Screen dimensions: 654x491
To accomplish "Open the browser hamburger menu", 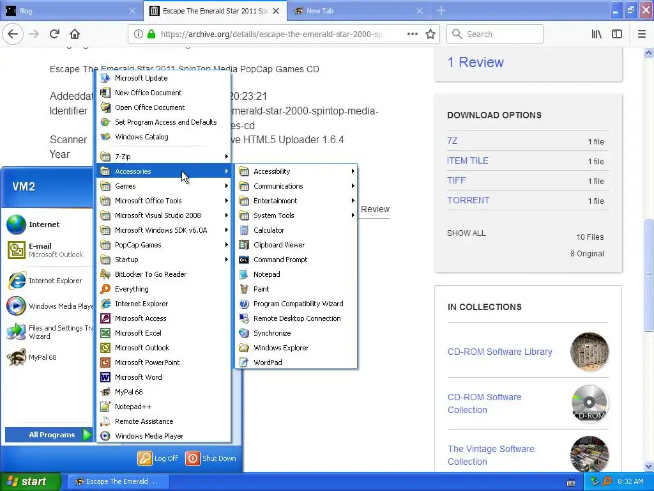I will [641, 34].
